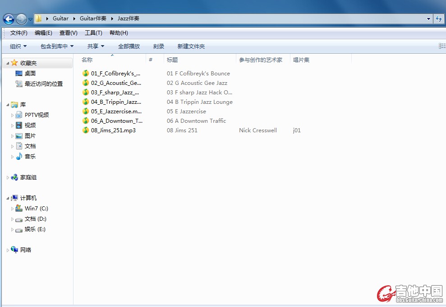Select the 08_Jims_251.mp3 file icon
Image resolution: width=446 pixels, height=307 pixels.
86,130
